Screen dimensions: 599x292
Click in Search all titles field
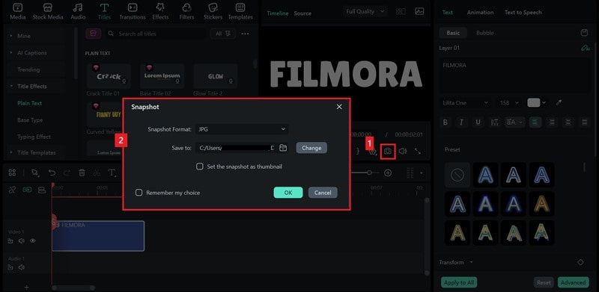(156, 34)
